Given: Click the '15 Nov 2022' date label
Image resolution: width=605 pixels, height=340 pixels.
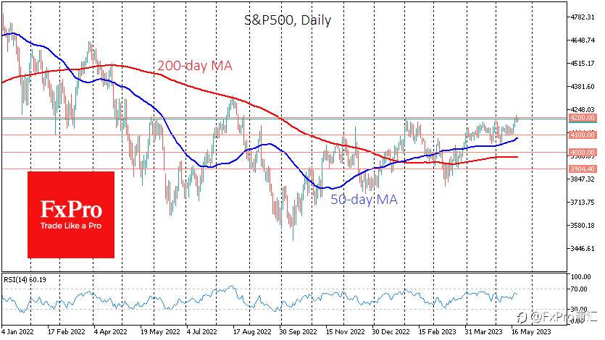Looking at the screenshot, I should coord(346,331).
